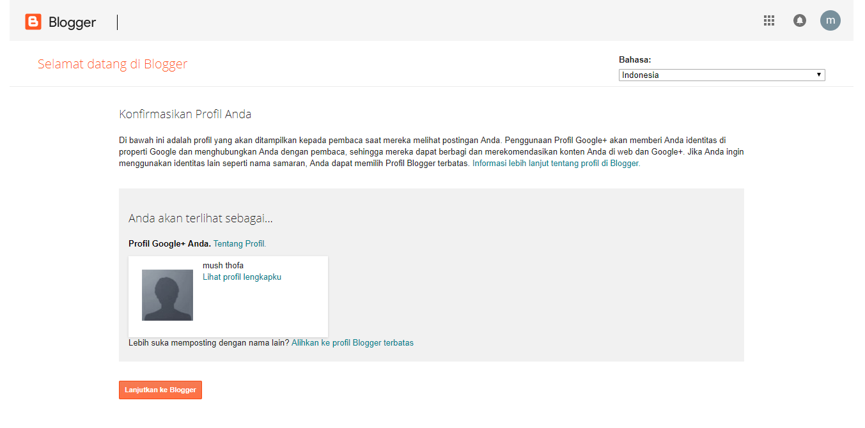This screenshot has width=865, height=428.
Task: Click the profile name 'mush thofa'
Action: point(223,265)
